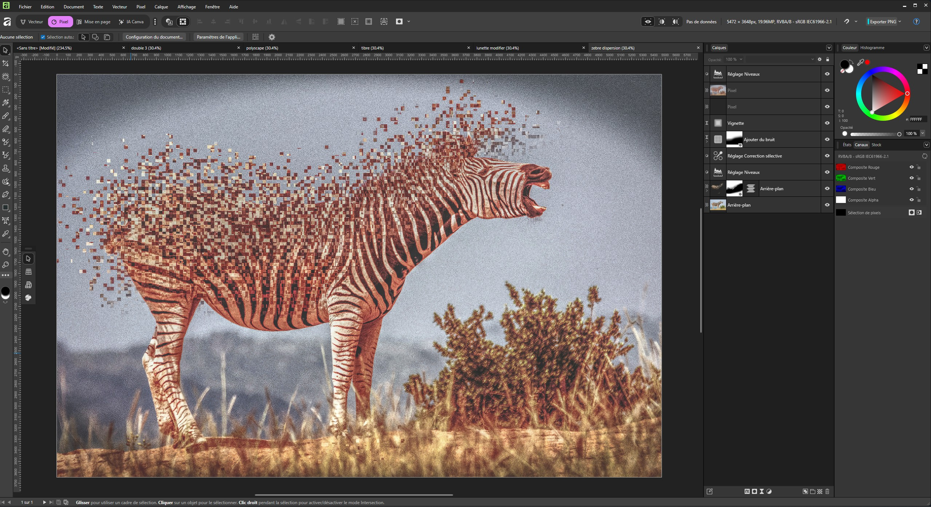Viewport: 931px width, 507px height.
Task: Open the Calque menu
Action: click(161, 7)
